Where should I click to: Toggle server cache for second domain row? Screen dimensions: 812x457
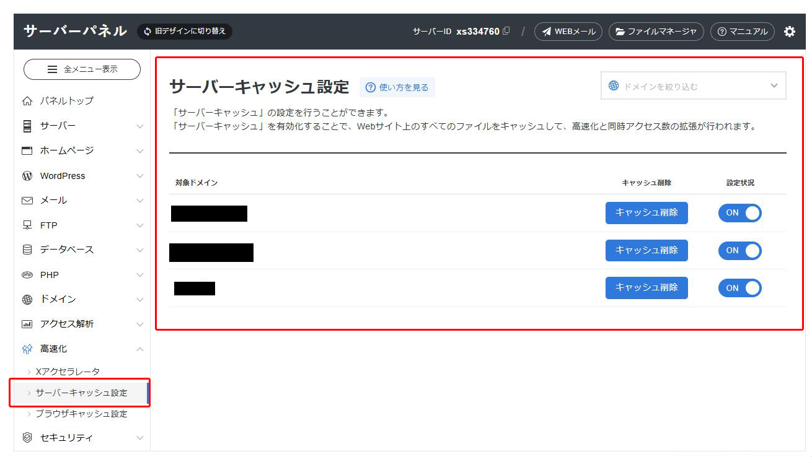coord(739,251)
